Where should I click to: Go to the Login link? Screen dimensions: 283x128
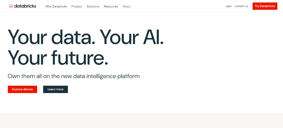click(229, 6)
